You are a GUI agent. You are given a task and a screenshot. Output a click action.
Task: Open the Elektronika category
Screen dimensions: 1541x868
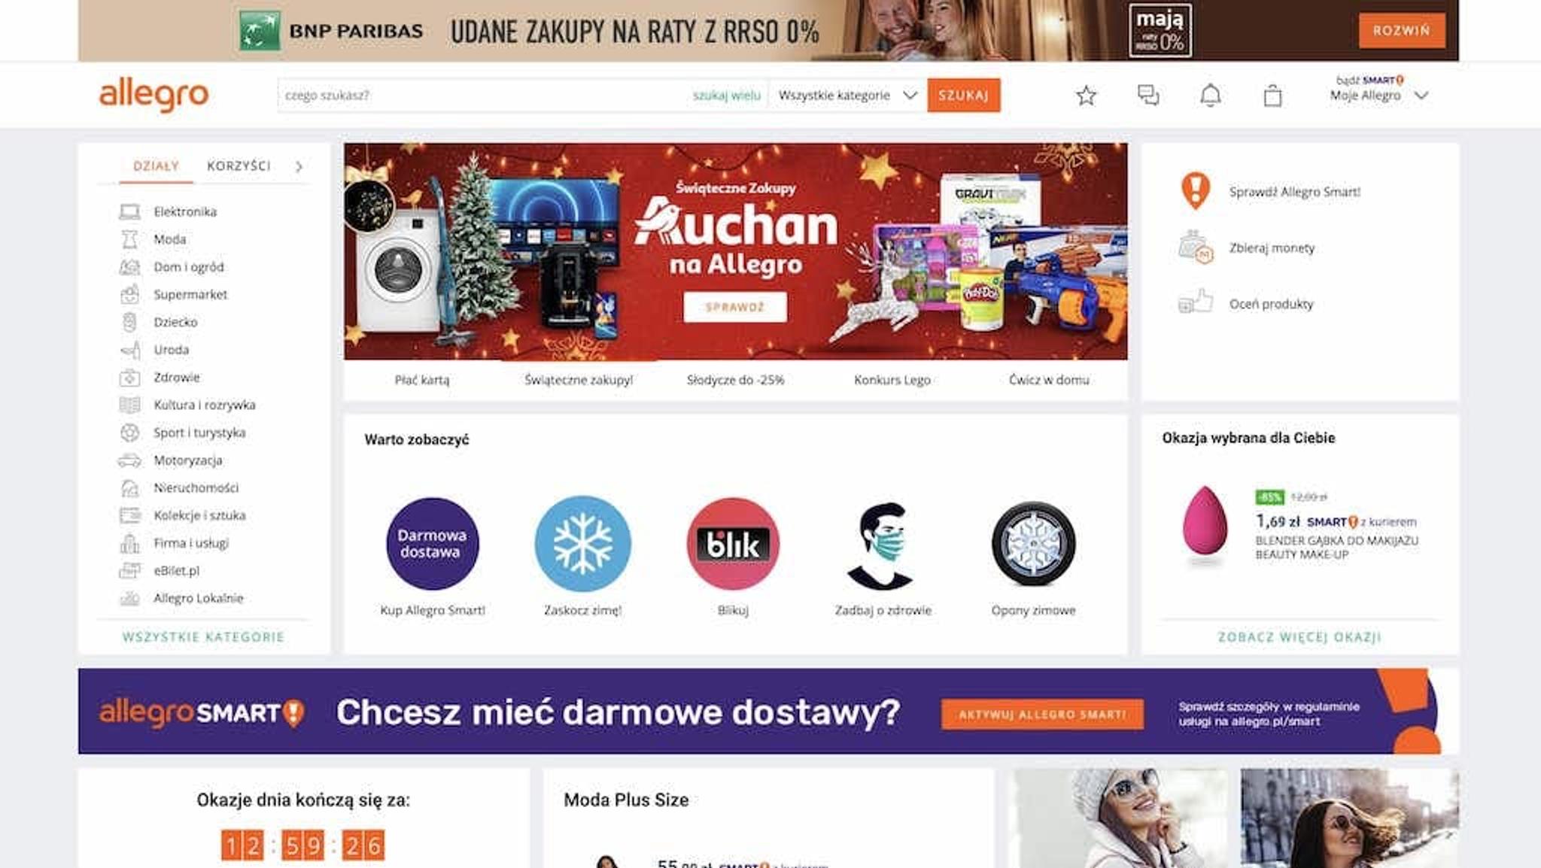[x=185, y=212]
